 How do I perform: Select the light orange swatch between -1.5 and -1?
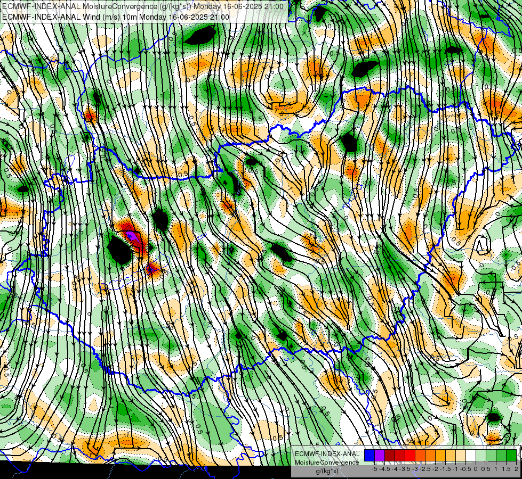click(451, 456)
